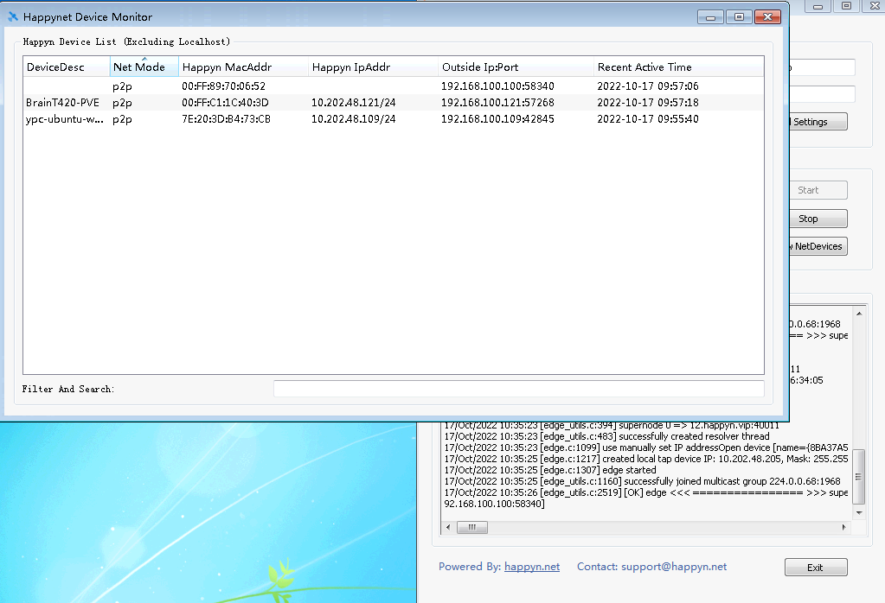Click IP address 10.202.48.109/24
The height and width of the screenshot is (603, 885).
click(x=353, y=119)
